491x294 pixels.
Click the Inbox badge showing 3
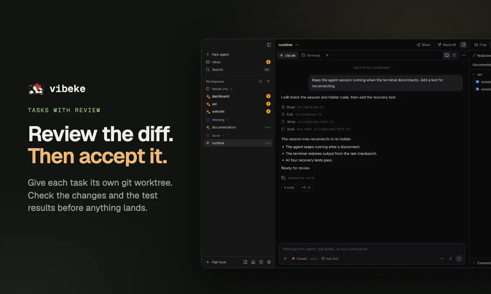[x=268, y=62]
